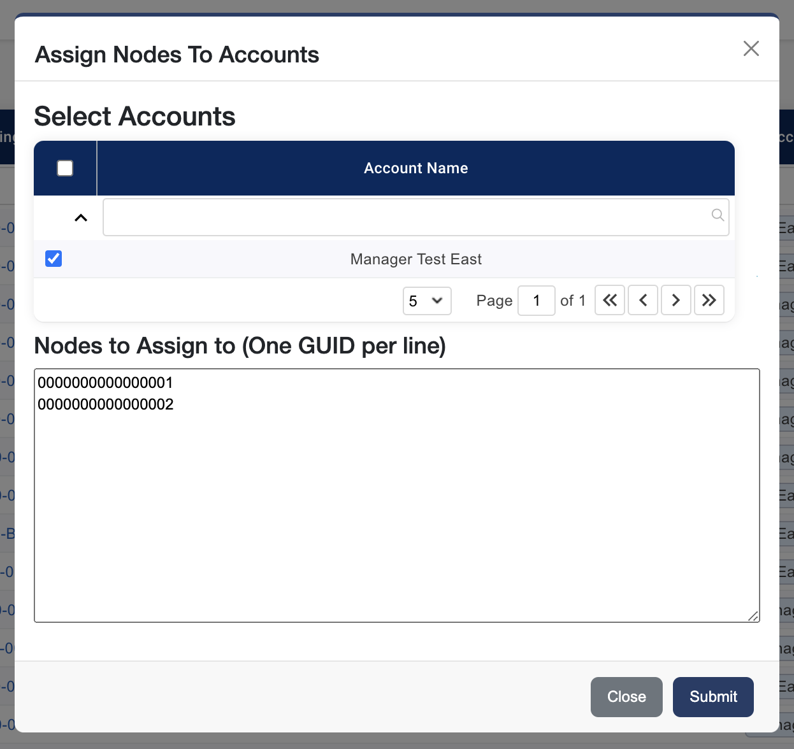Screen dimensions: 794x749
Task: Click the GUID line ending in 0001
Action: click(x=106, y=383)
